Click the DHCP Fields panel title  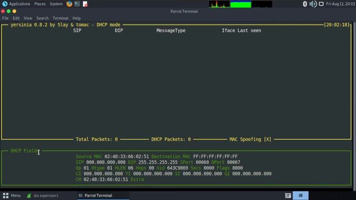(24, 151)
